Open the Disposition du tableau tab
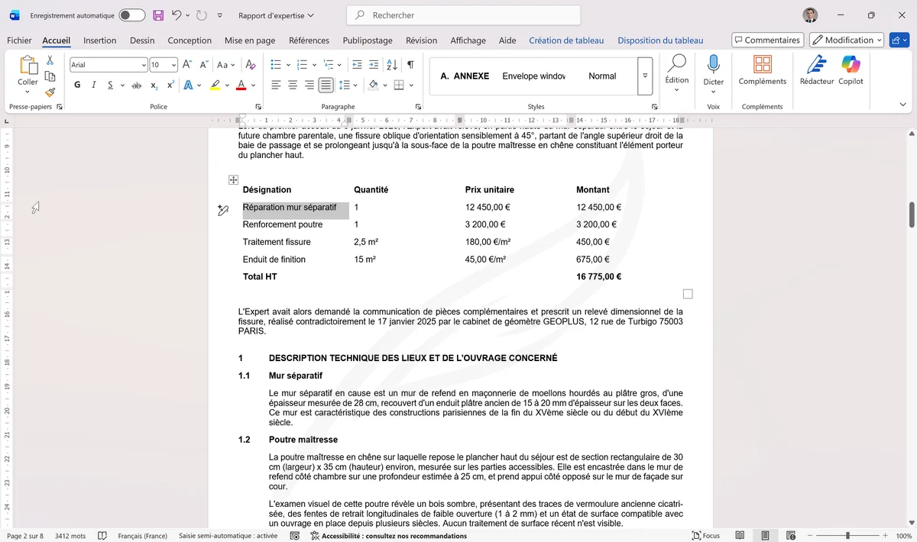 click(x=660, y=40)
